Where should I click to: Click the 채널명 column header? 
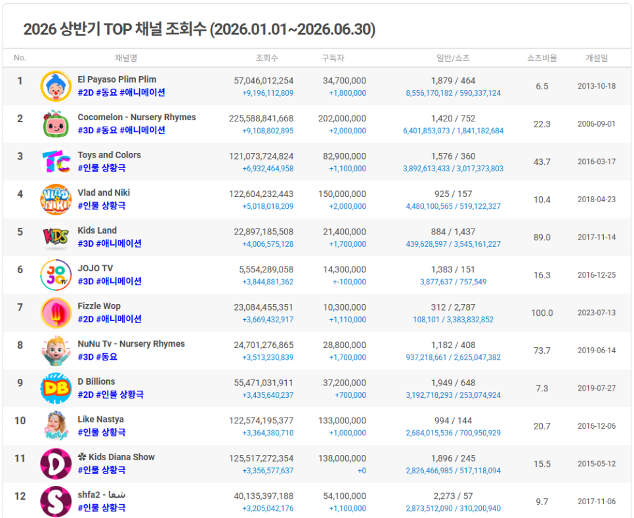click(126, 58)
